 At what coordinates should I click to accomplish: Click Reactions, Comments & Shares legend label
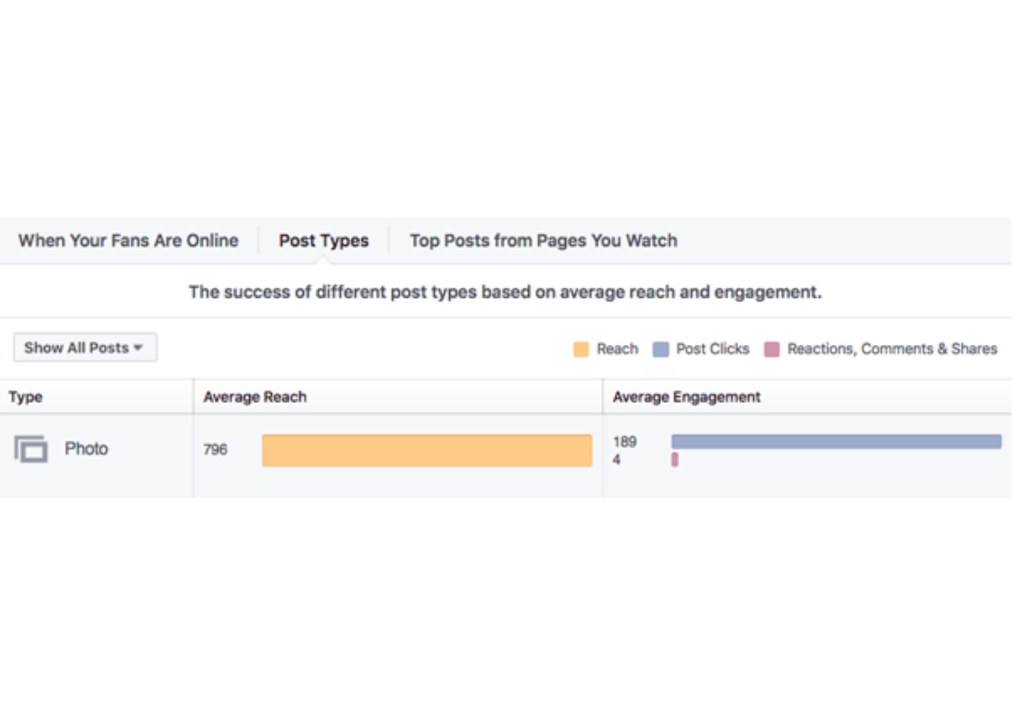[x=892, y=349]
